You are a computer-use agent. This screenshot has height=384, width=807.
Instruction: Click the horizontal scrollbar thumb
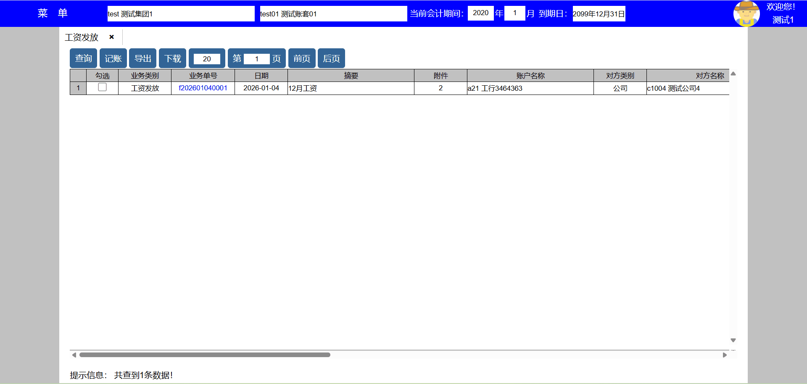[205, 355]
